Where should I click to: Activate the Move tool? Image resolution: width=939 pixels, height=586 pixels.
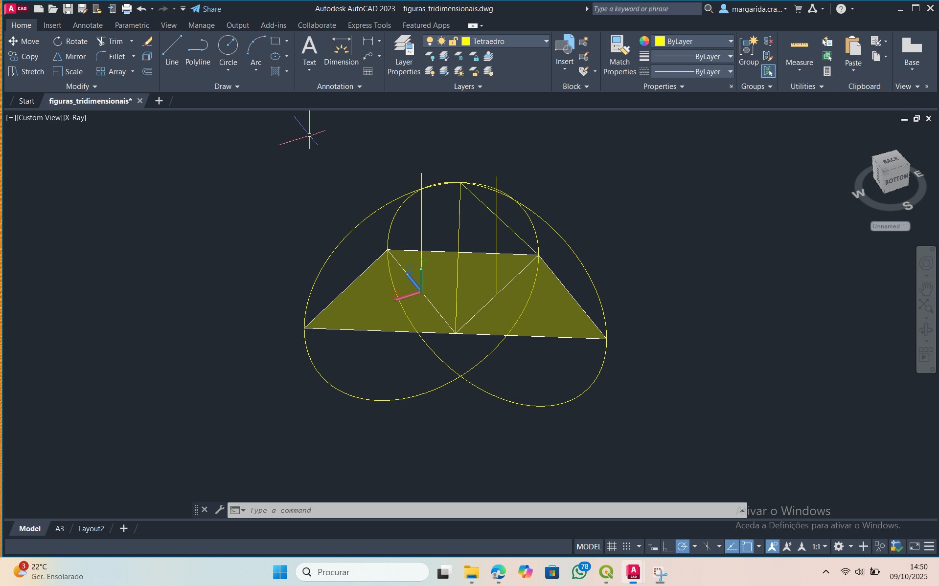tap(23, 42)
